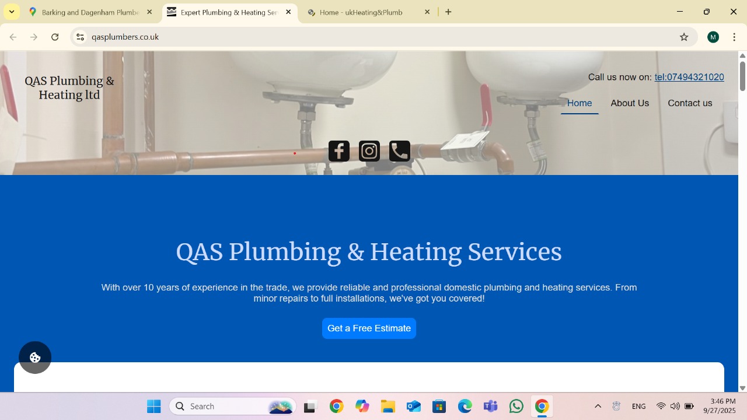Switch to Barking and Dagenham Plumbers tab
Screen dimensions: 747x420
[x=90, y=12]
